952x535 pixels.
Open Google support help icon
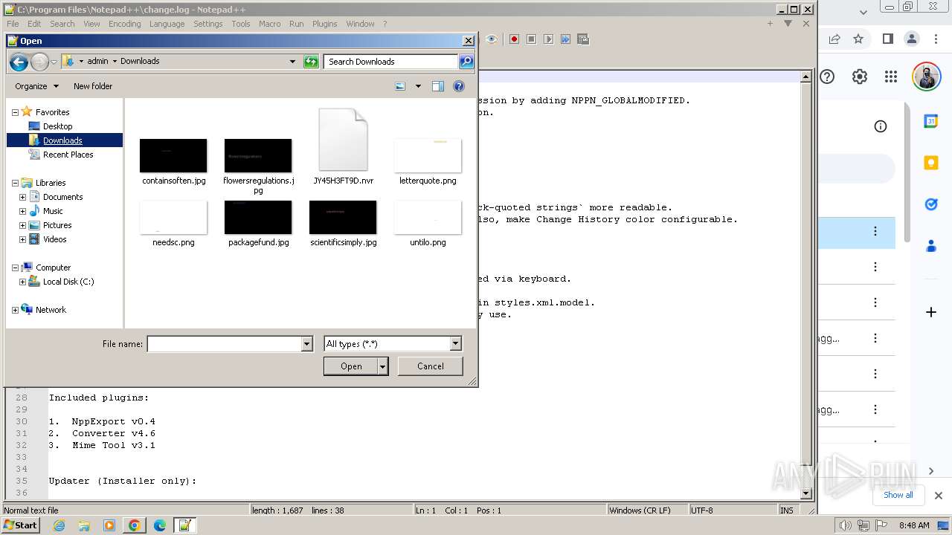tap(827, 77)
